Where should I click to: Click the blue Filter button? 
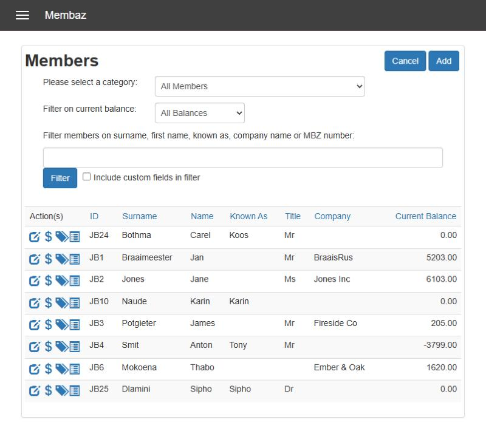pos(60,178)
